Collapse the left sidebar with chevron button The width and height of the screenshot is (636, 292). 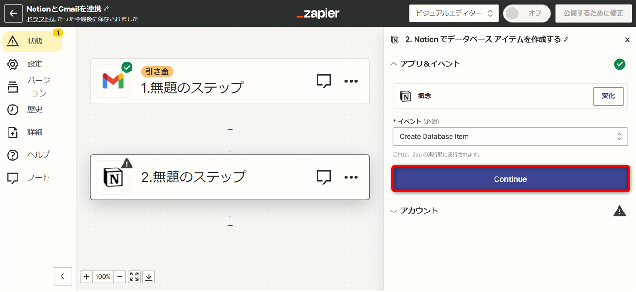[x=63, y=276]
